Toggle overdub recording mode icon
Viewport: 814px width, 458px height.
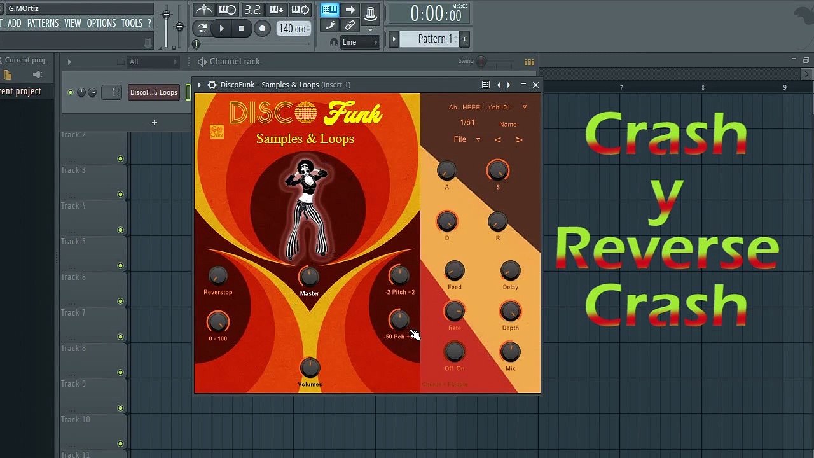(x=277, y=10)
